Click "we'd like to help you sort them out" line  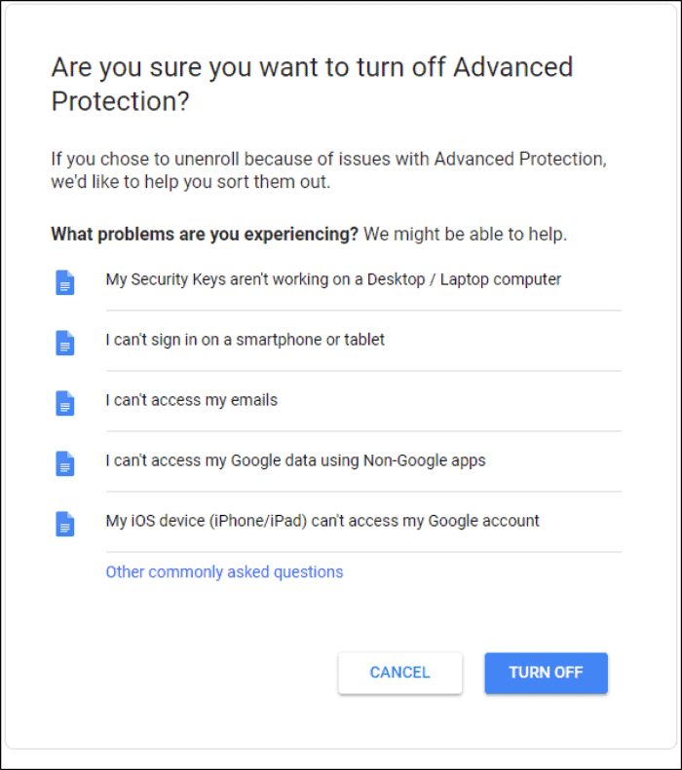[191, 182]
